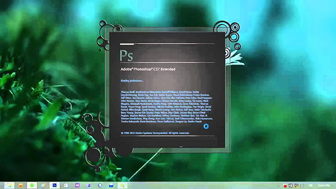Open the yellow-green icon at taskbar end
This screenshot has height=189, width=336.
pos(122,185)
